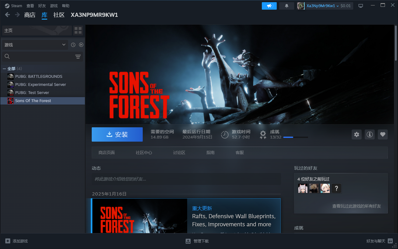398x249 pixels.
Task: Add game to favorites with heart icon
Action: tap(383, 135)
